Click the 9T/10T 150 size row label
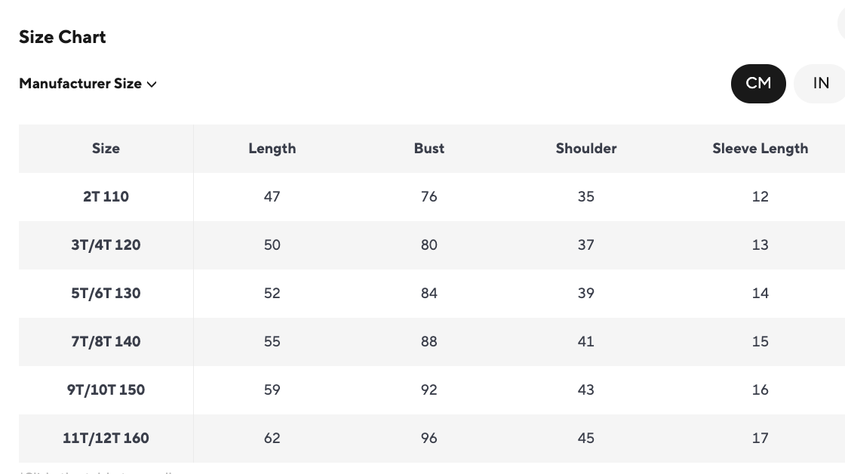Screen dimensions: 845x474 106,390
